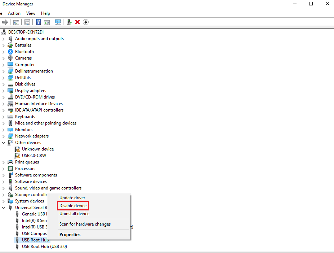Click the Help toolbar icon
This screenshot has width=334, height=253.
point(38,22)
